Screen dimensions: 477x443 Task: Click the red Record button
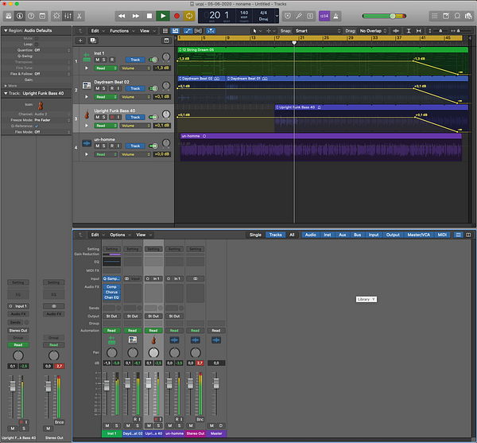[176, 15]
